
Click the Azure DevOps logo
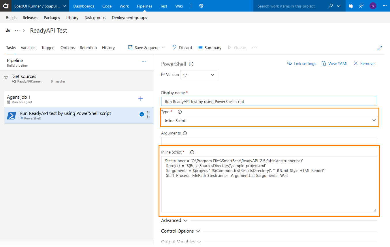pyautogui.click(x=6, y=6)
